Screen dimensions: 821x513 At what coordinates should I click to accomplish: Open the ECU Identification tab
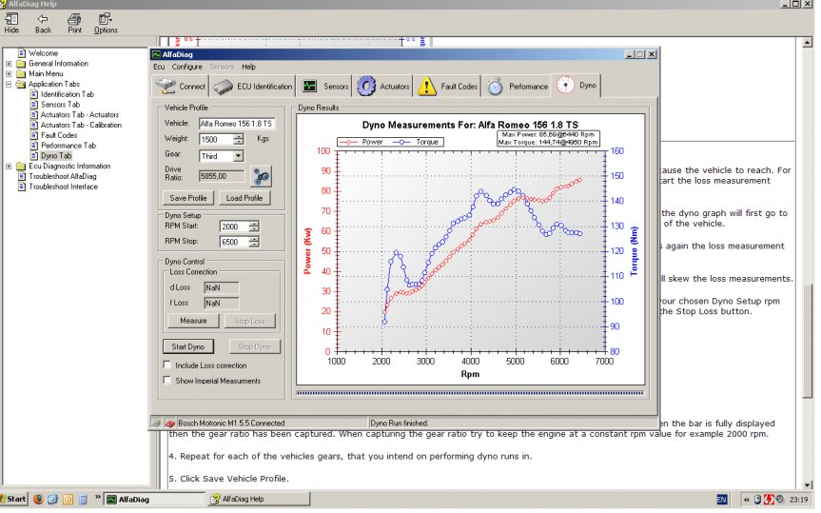(252, 87)
